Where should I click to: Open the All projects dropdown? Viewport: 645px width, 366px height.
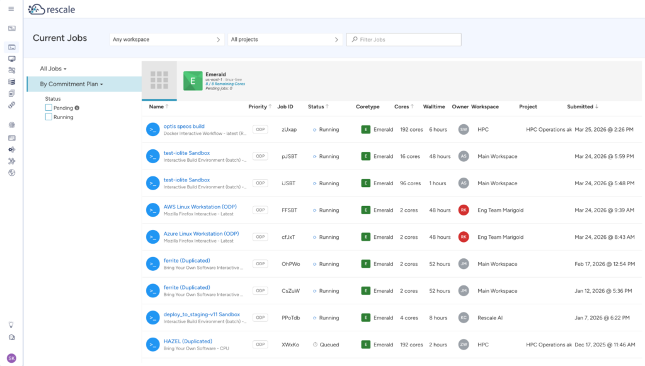coord(285,40)
